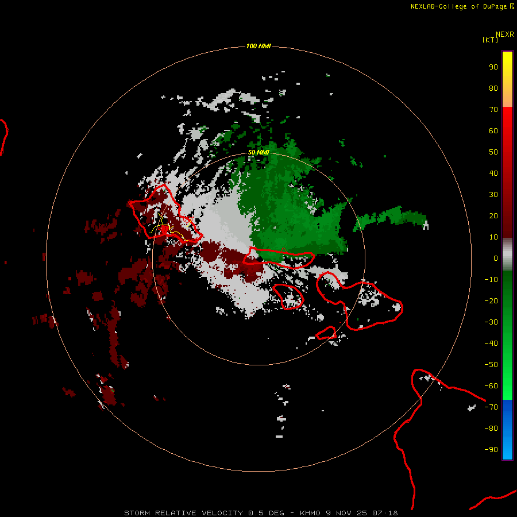
Task: Select the -70 knot scale label
Action: coord(491,407)
